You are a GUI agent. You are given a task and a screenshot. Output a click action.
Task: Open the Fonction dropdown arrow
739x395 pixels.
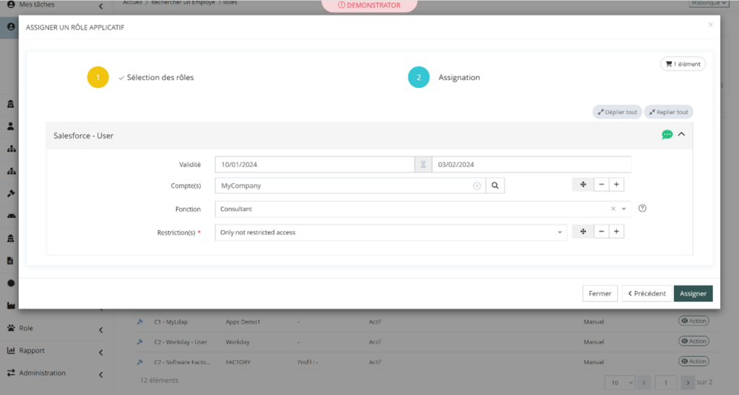(624, 209)
